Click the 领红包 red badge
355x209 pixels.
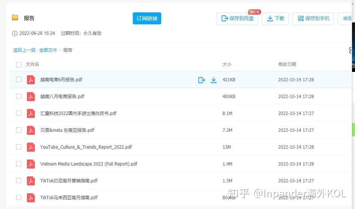[x=254, y=12]
